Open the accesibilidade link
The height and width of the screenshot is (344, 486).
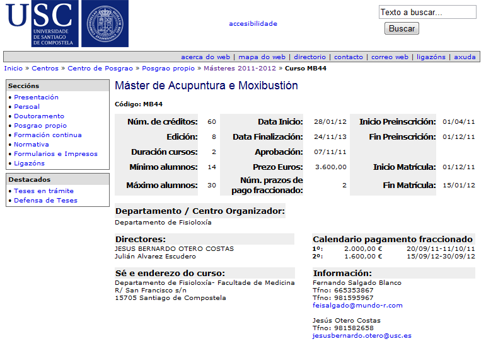click(x=253, y=23)
